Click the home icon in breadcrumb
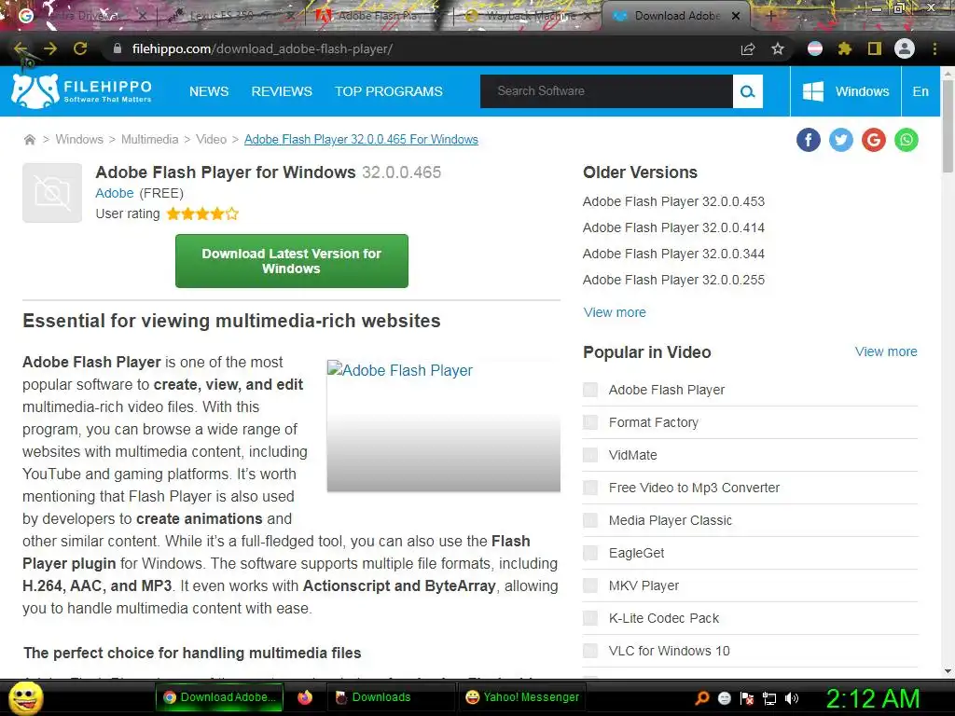 (29, 140)
